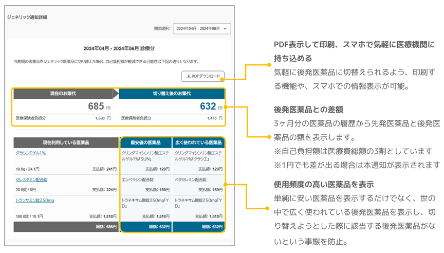Click the 切り替え後のお薬代 header
This screenshot has width=444, height=253.
(172, 94)
